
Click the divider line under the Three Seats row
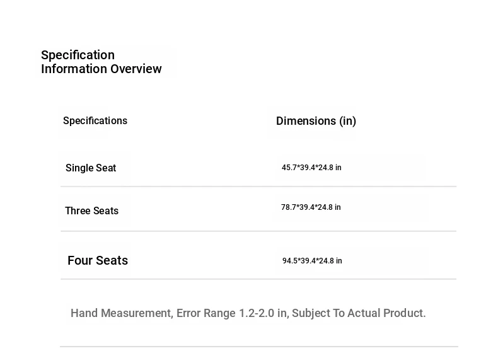(x=258, y=231)
